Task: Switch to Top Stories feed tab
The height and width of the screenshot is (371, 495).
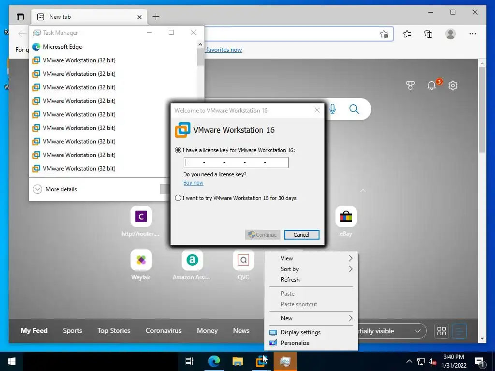Action: [114, 330]
